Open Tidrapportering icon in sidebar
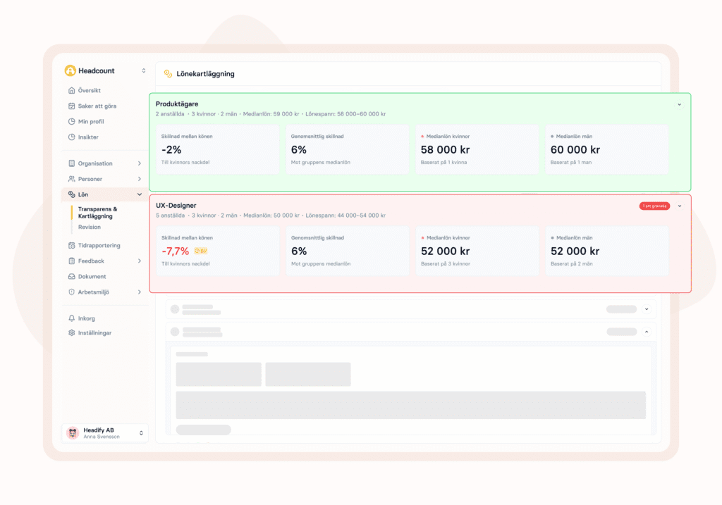The width and height of the screenshot is (722, 505). (71, 245)
